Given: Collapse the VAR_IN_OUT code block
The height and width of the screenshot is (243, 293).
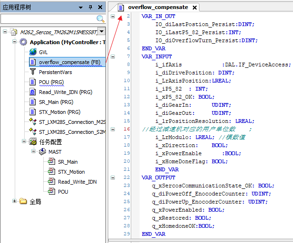Looking at the screenshot, I should (113, 16).
